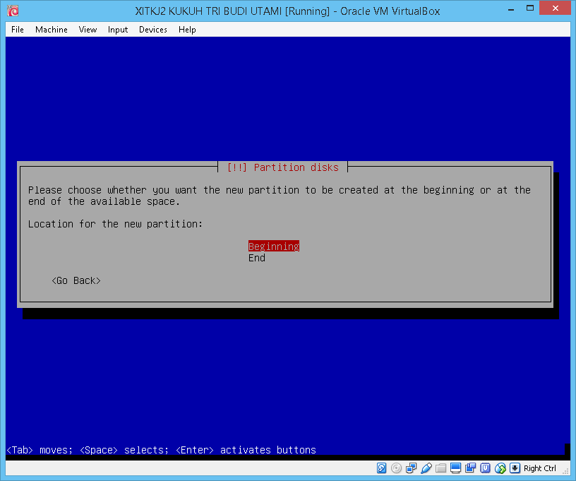Click the '[!!] Partition disks' dialog title
576x481 pixels.
click(x=283, y=167)
